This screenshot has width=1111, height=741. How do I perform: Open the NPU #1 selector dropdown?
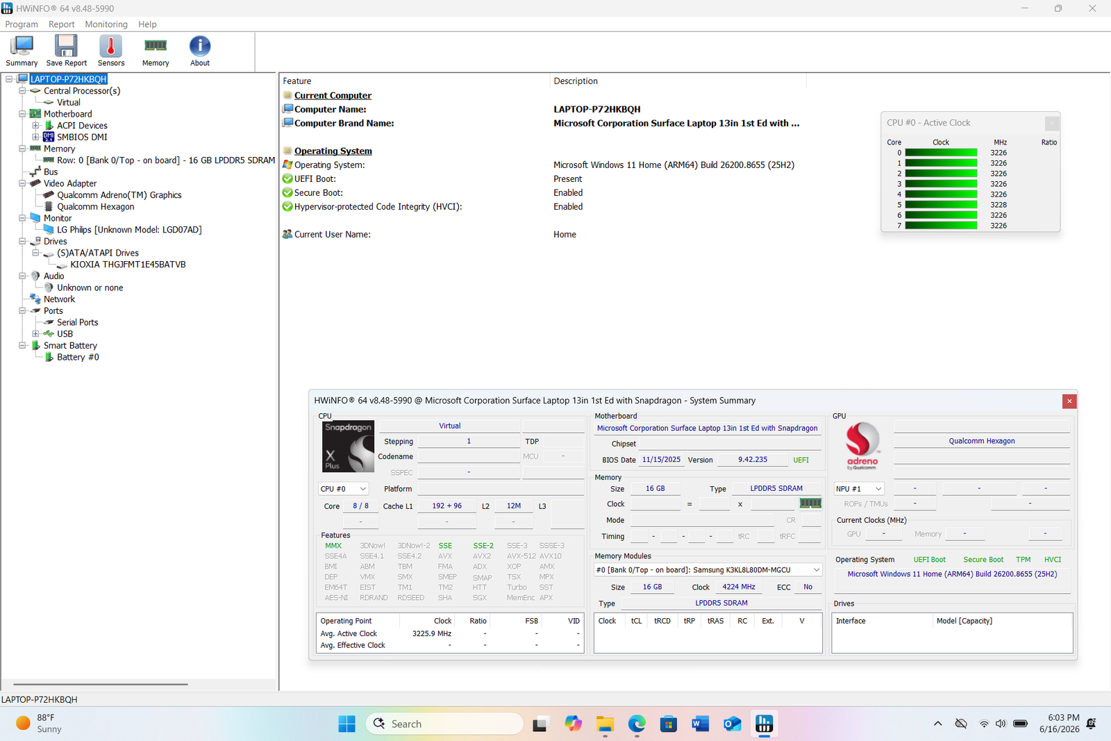(x=859, y=489)
